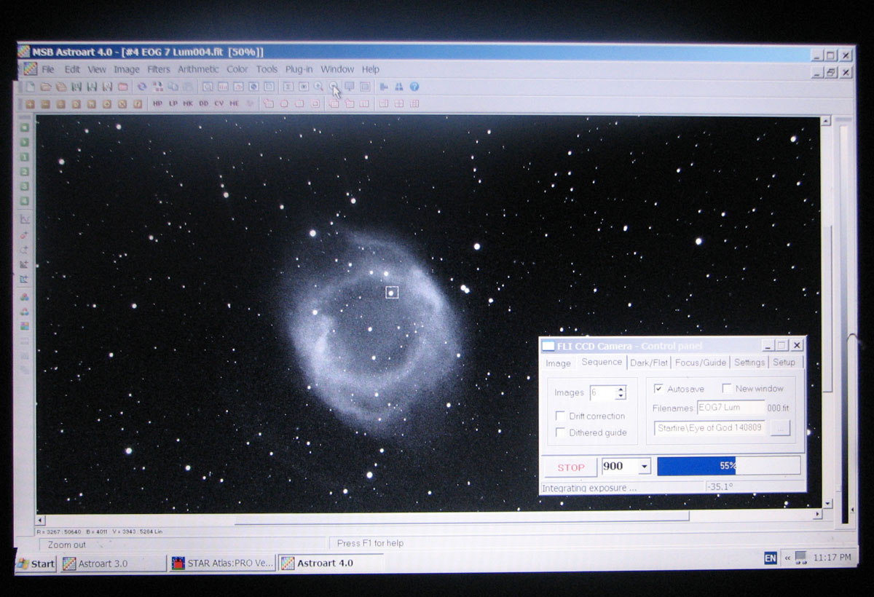Decrease the Images count with down arrow
This screenshot has height=597, width=874.
tap(621, 396)
